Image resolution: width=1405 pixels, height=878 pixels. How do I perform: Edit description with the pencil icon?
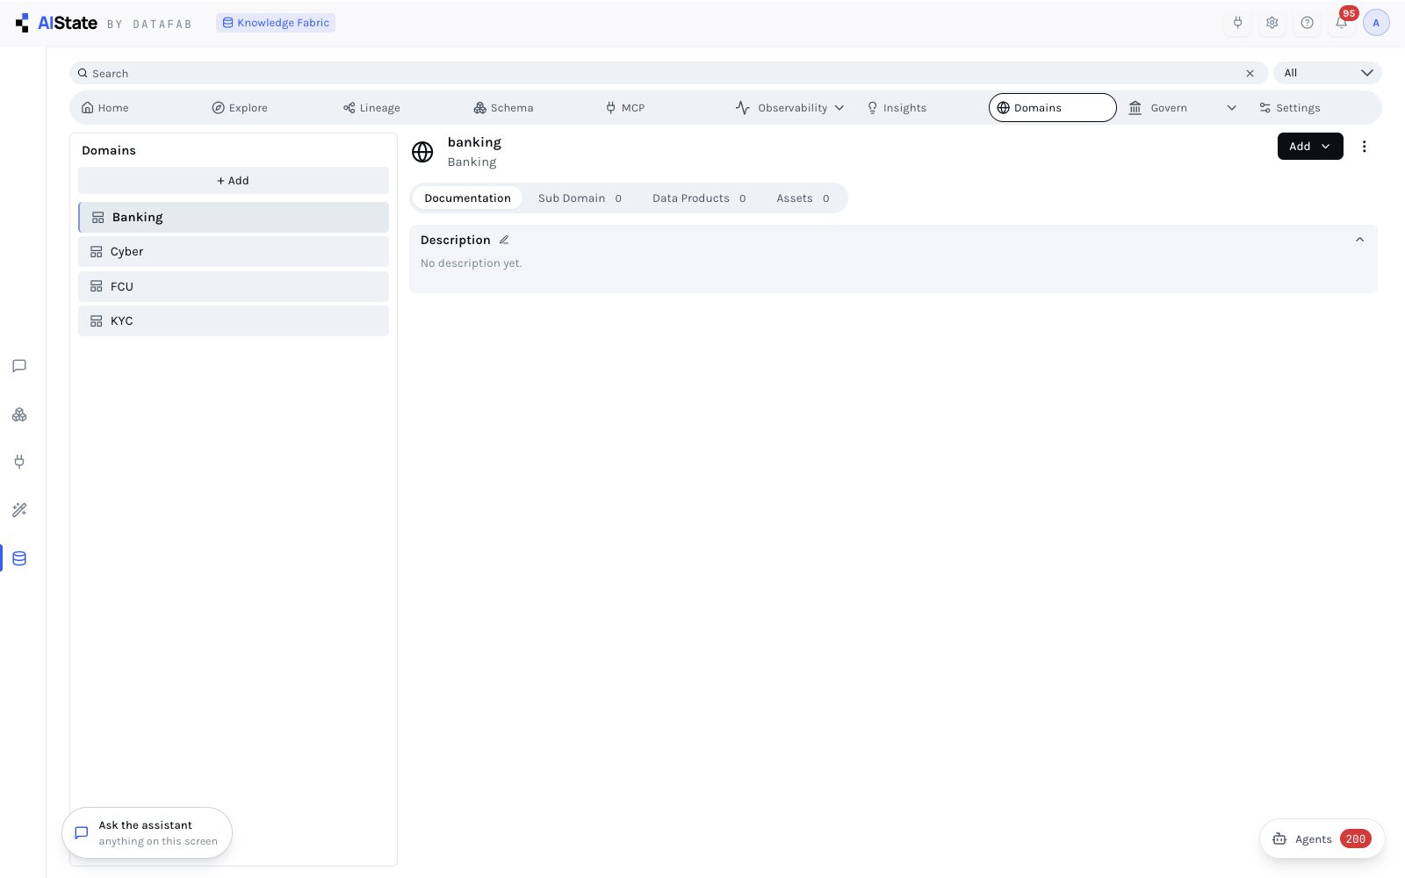click(x=504, y=240)
